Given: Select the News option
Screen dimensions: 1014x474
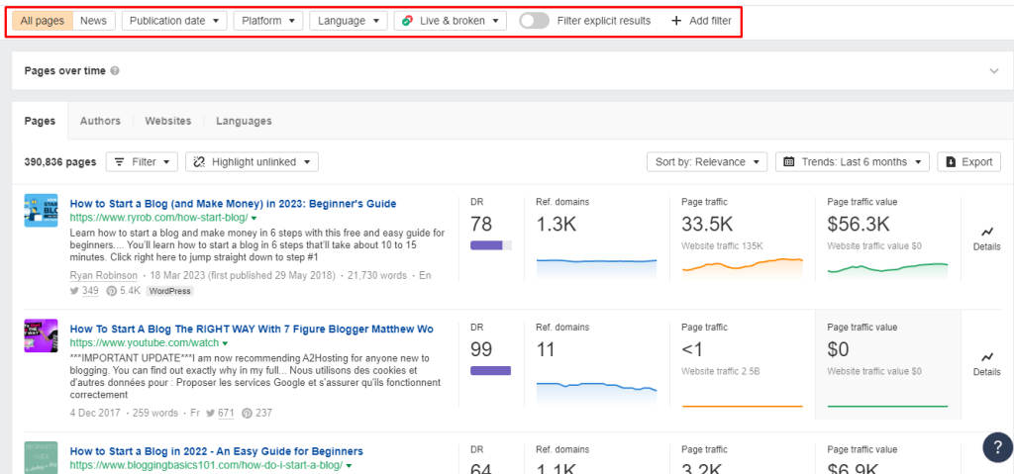Looking at the screenshot, I should click(94, 21).
